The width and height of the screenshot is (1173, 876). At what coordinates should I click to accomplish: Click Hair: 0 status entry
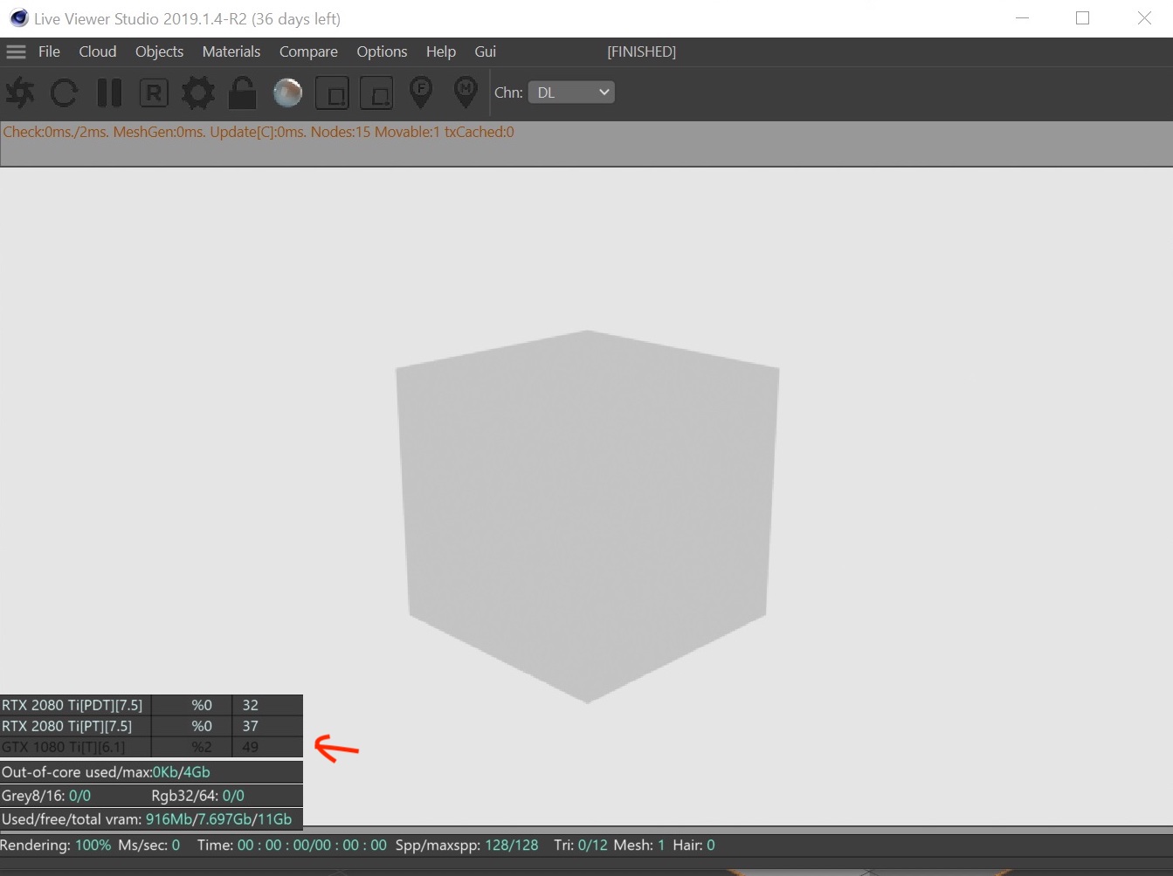pos(693,845)
